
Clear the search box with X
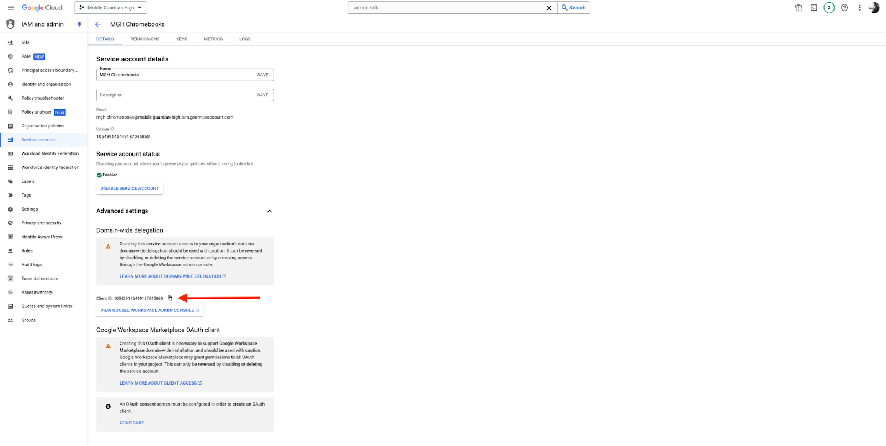549,8
